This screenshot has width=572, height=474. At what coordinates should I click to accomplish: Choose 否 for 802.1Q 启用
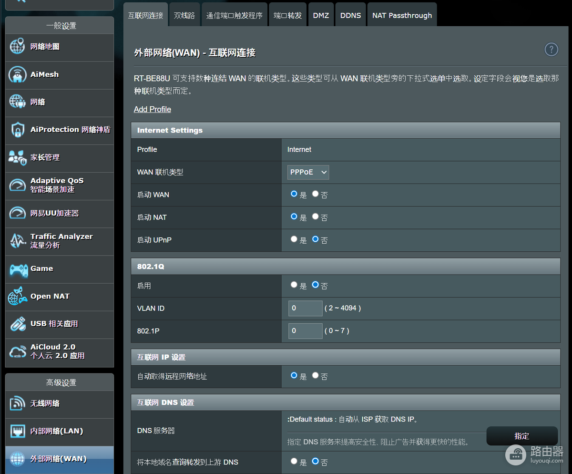point(315,285)
